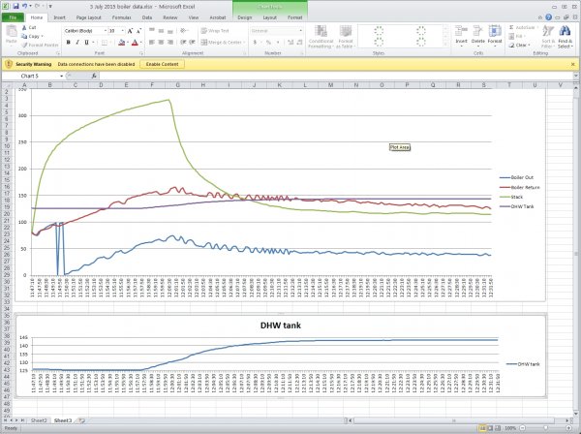
Task: Open the Chart Tools Format tab
Action: click(295, 17)
